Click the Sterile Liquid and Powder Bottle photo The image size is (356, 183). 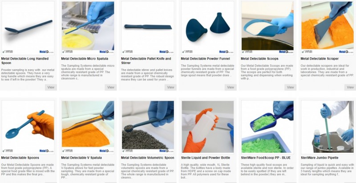click(x=208, y=127)
